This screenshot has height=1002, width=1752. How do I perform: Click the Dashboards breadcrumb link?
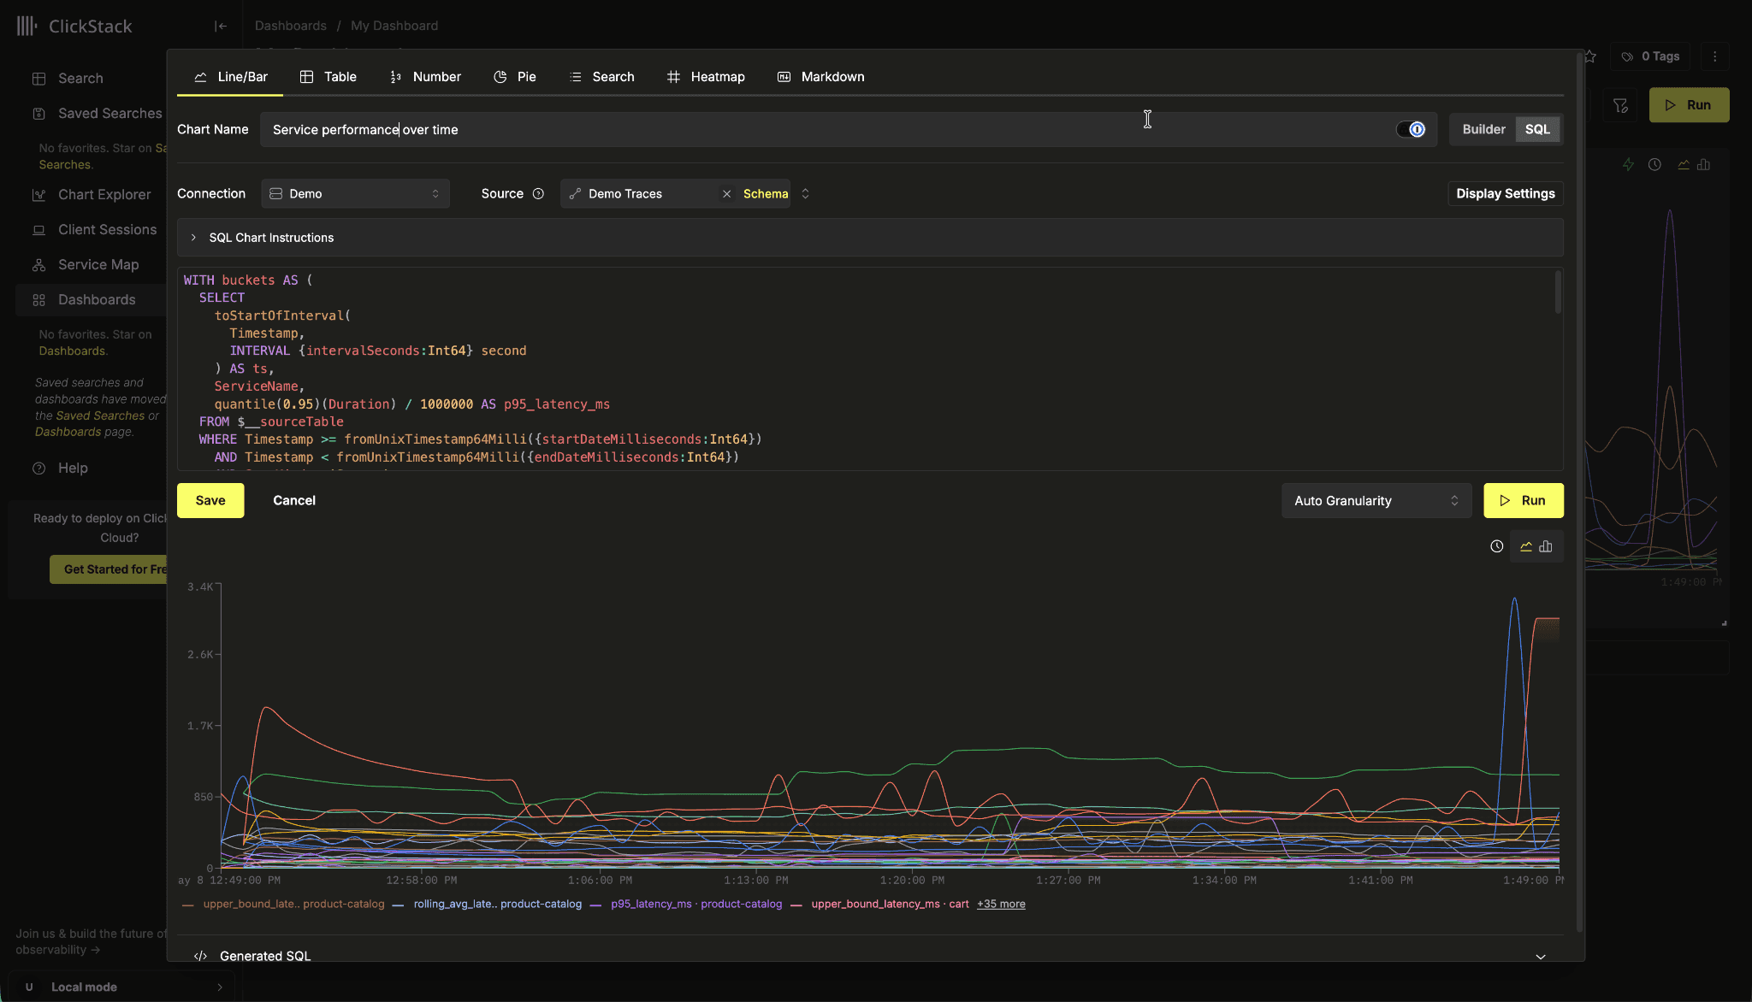click(x=290, y=26)
